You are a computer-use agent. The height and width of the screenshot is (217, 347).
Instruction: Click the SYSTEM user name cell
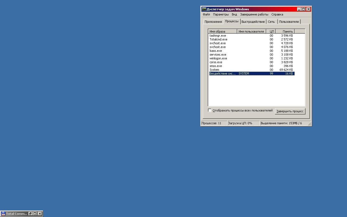244,74
